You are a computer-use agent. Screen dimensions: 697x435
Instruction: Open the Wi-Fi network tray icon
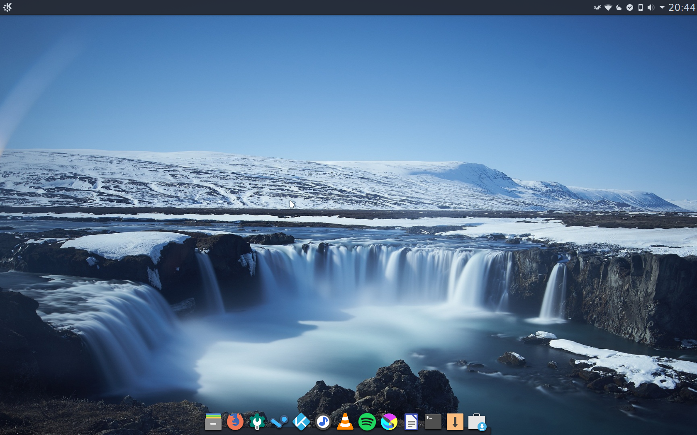click(608, 7)
